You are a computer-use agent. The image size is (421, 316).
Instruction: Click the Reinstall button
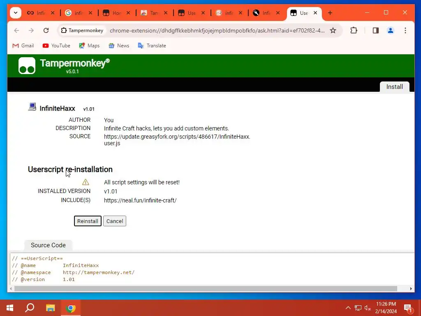click(x=88, y=221)
